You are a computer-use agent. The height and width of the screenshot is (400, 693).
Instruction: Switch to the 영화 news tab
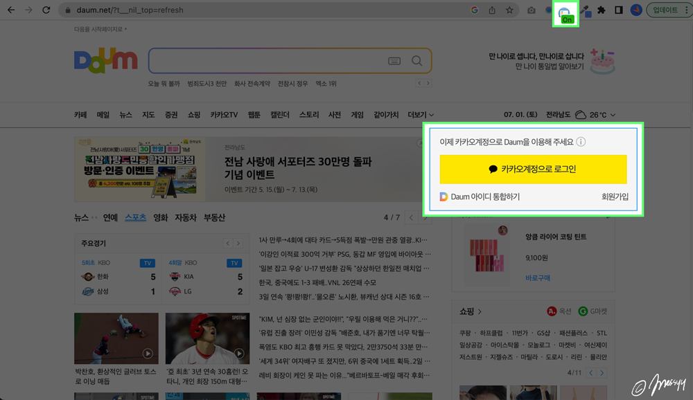161,218
